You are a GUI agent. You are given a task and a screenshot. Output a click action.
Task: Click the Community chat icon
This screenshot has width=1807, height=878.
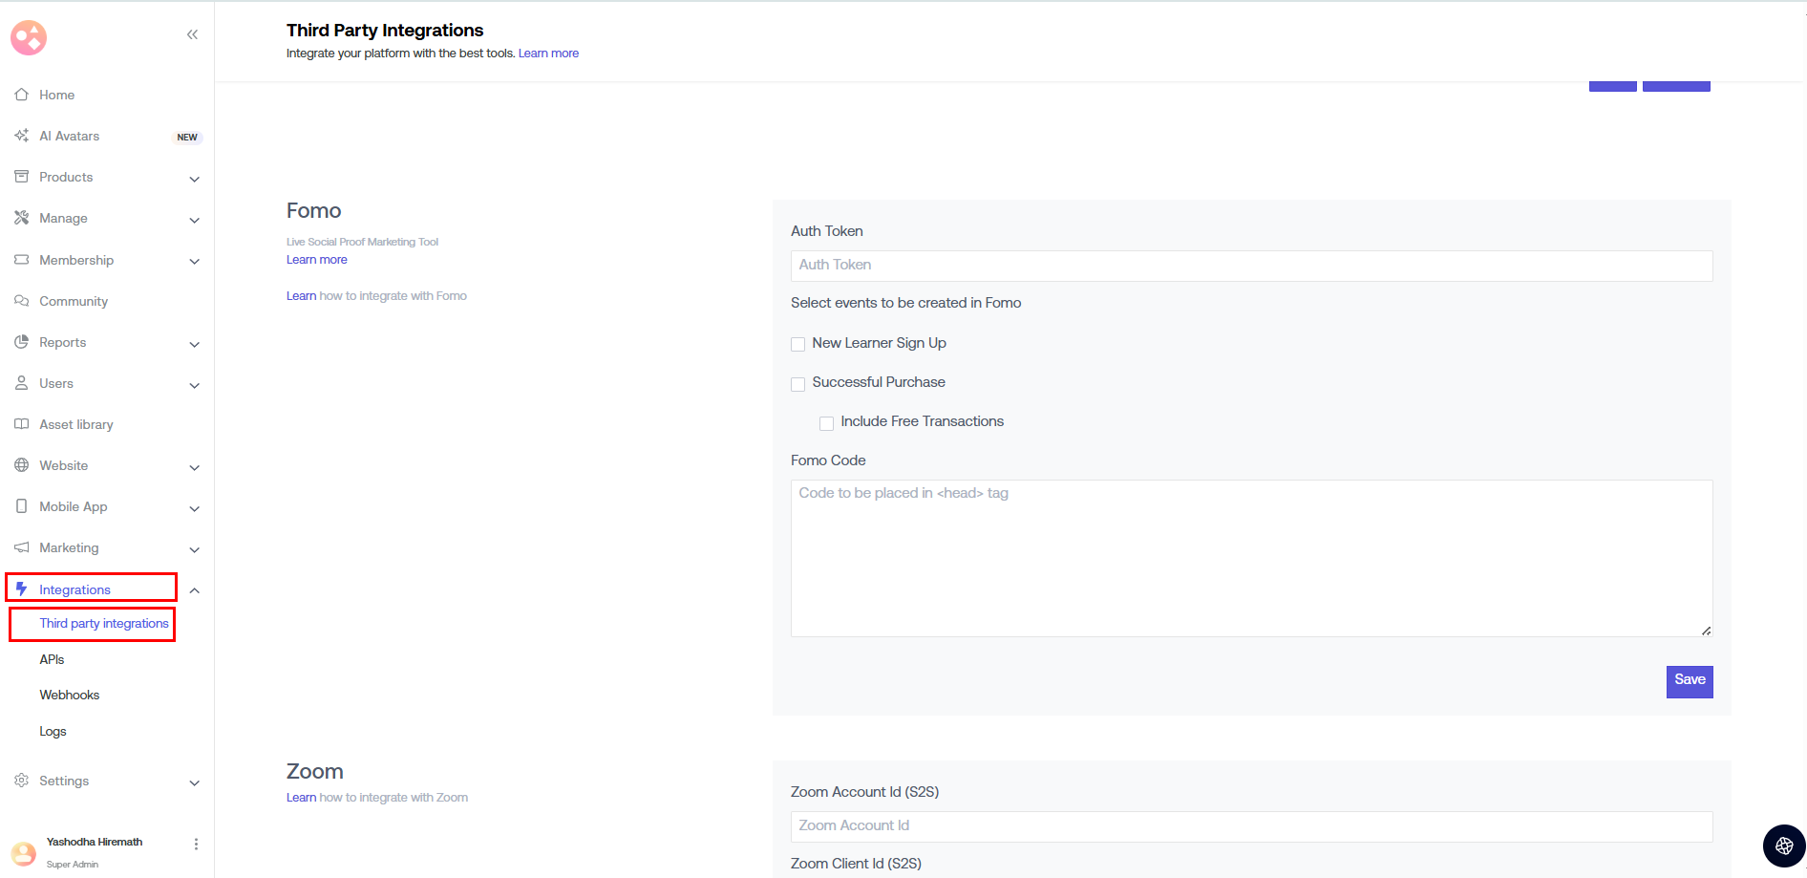click(x=21, y=301)
